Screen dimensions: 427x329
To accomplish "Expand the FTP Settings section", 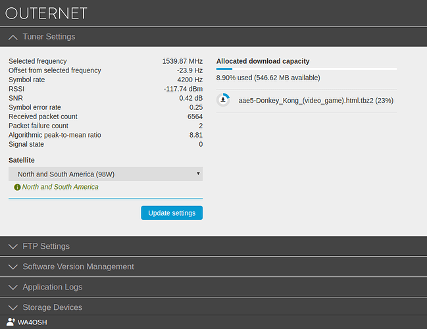I will pos(213,246).
